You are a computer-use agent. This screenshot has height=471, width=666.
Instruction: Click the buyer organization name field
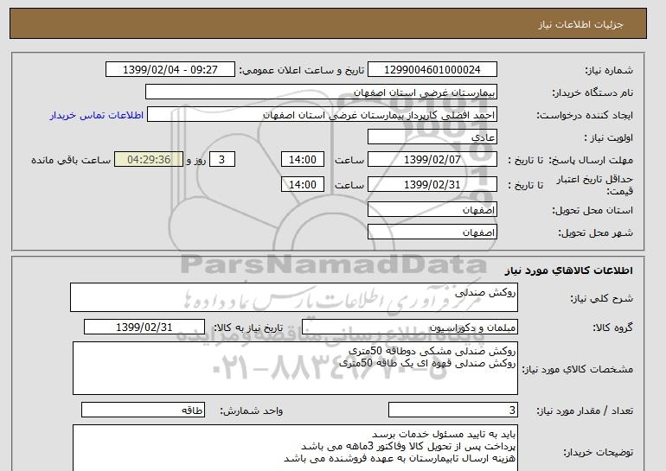[321, 92]
